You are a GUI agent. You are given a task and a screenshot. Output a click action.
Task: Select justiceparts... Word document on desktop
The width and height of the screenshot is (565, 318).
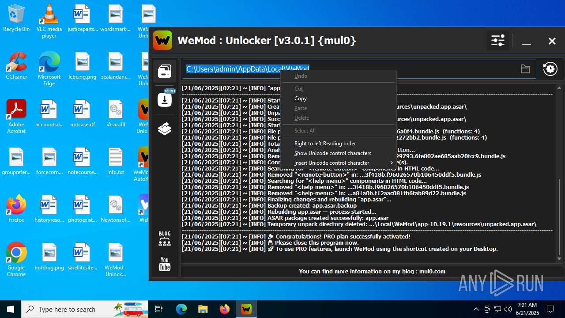(x=83, y=19)
